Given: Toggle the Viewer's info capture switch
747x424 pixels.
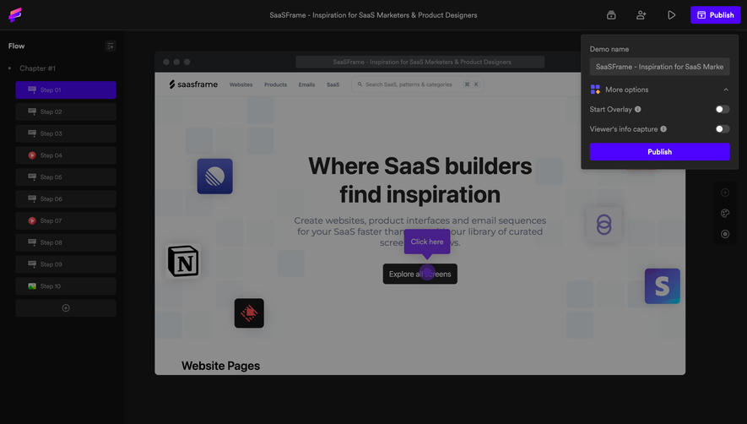Looking at the screenshot, I should (x=723, y=128).
